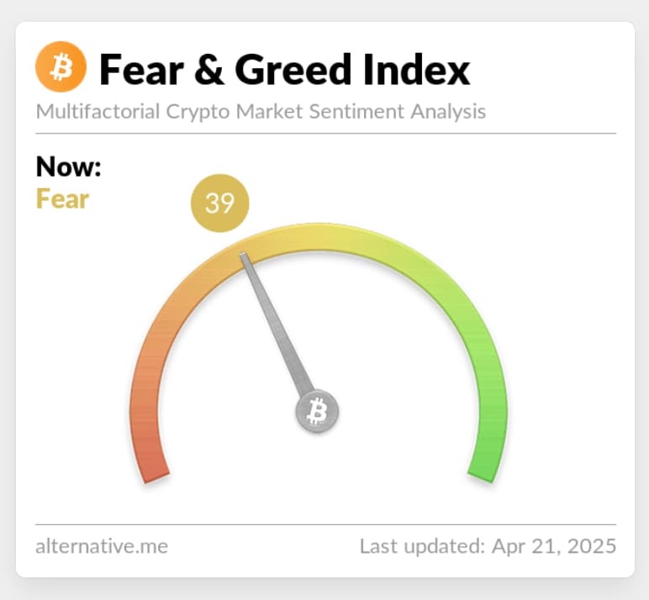The height and width of the screenshot is (600, 649).
Task: Click the gold badge showing 39
Action: pyautogui.click(x=220, y=203)
